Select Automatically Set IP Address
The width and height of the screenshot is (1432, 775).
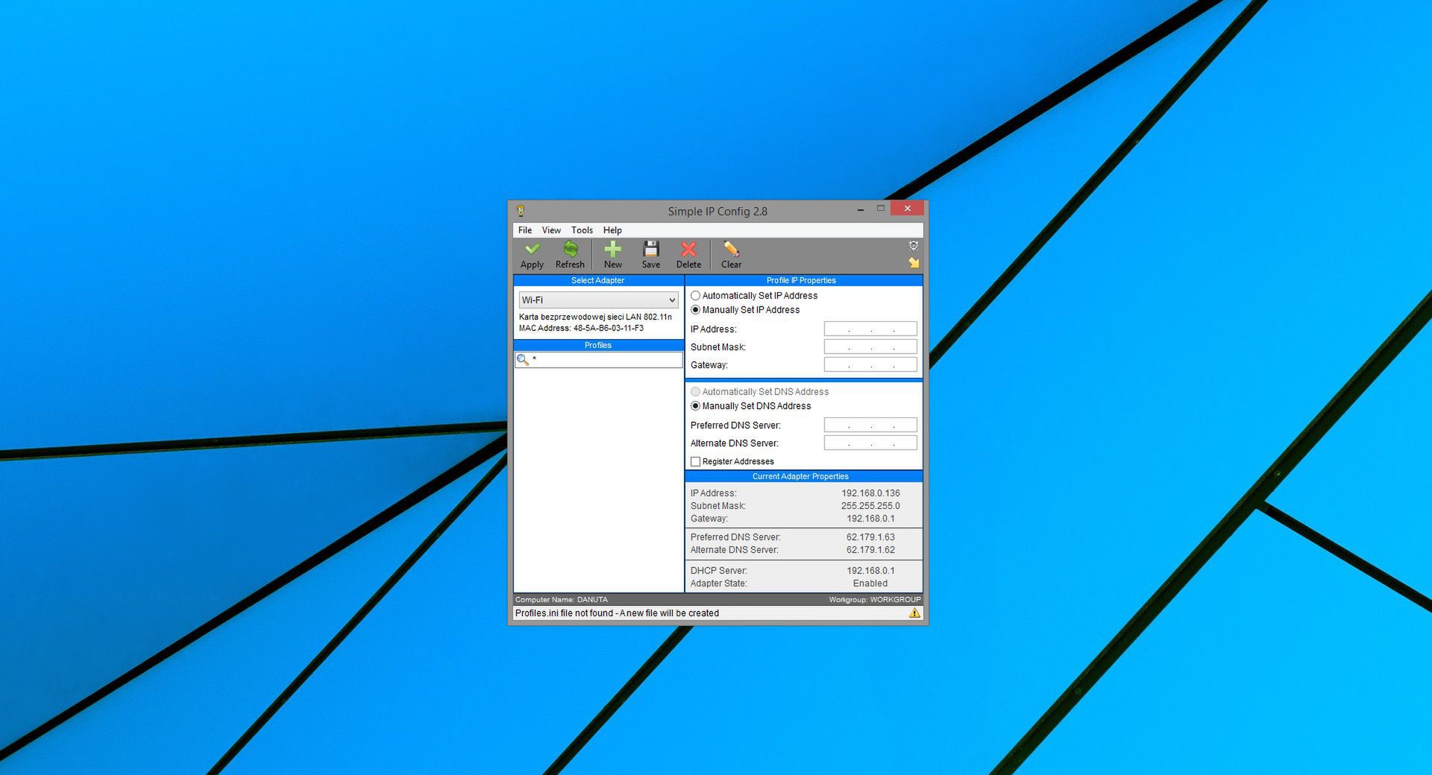click(695, 296)
